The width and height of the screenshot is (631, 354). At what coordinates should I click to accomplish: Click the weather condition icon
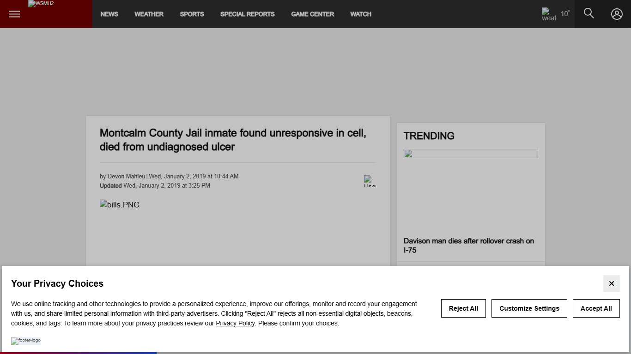548,14
